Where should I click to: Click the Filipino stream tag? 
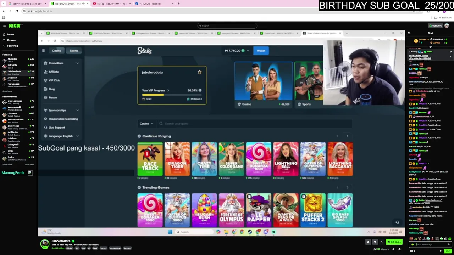coord(69,248)
